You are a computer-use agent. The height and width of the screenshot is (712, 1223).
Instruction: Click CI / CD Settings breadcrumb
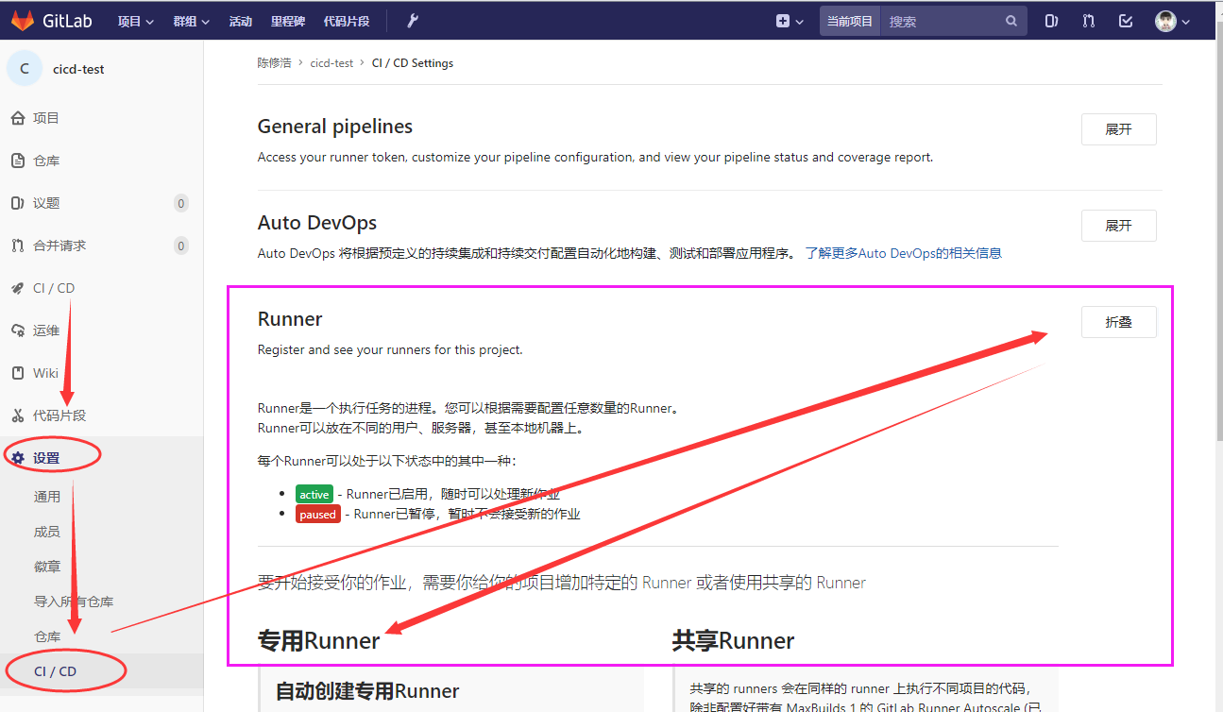413,63
